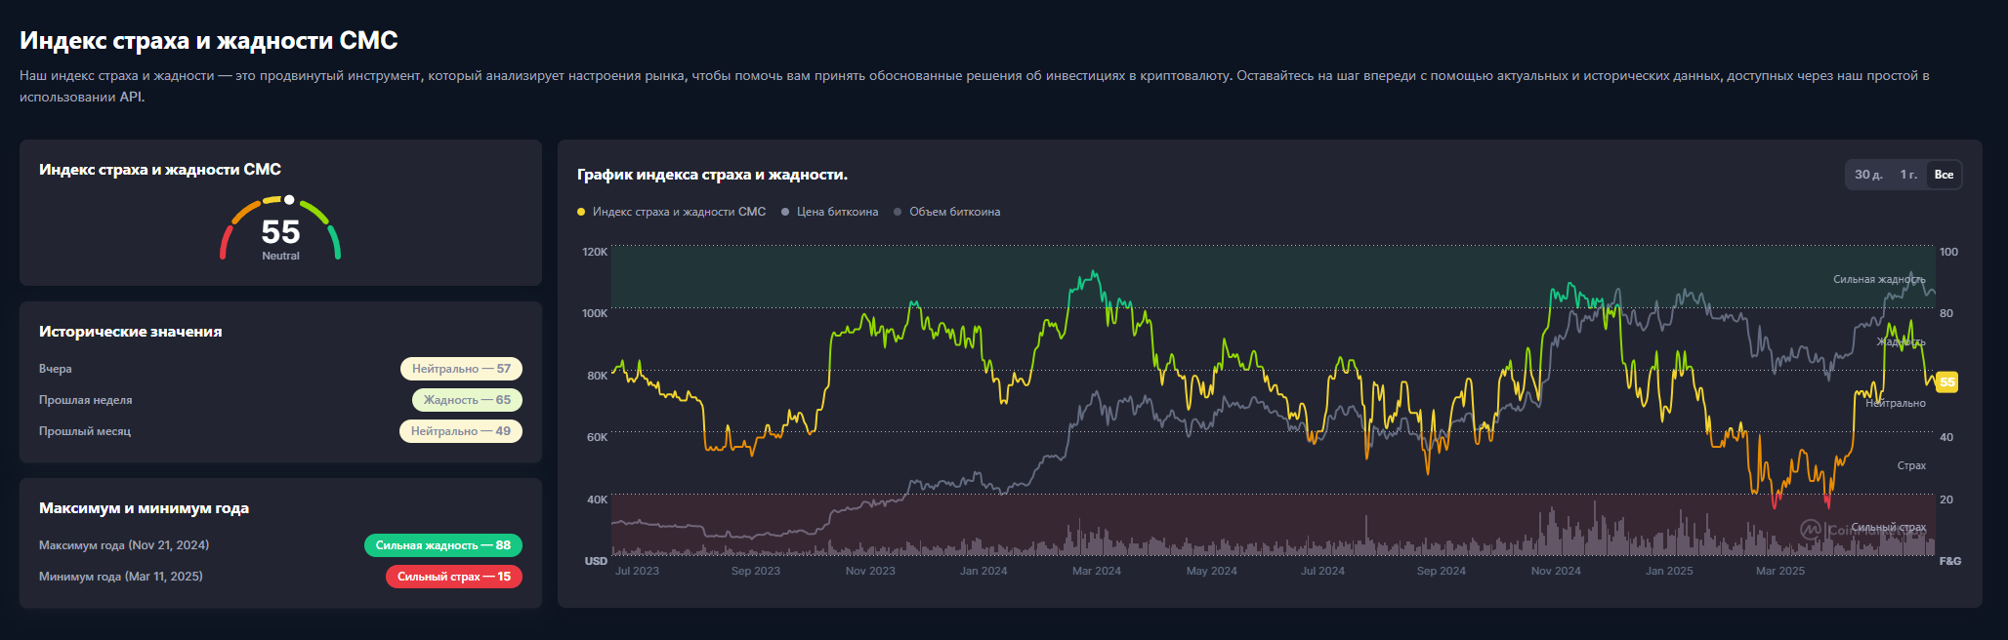Screen dimensions: 2008x640
Task: Switch chart to 1 г. range
Action: pos(1908,175)
